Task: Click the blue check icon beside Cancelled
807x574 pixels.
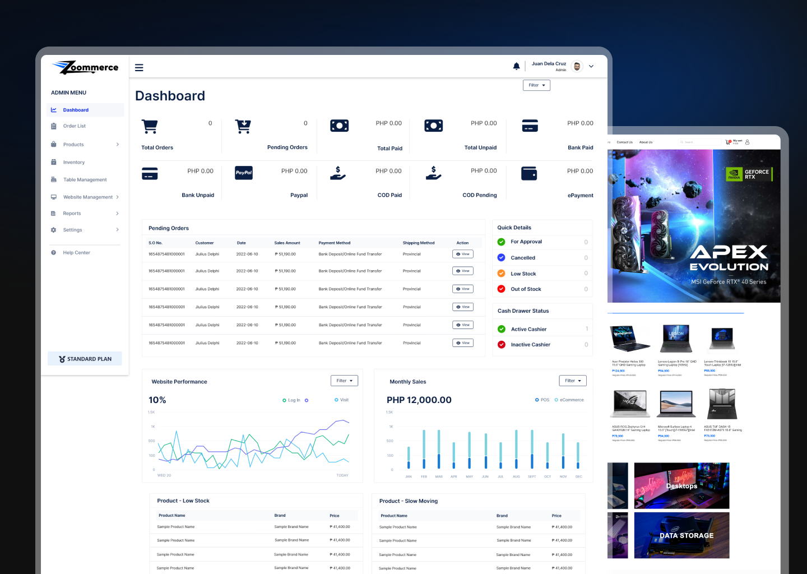Action: click(x=502, y=258)
